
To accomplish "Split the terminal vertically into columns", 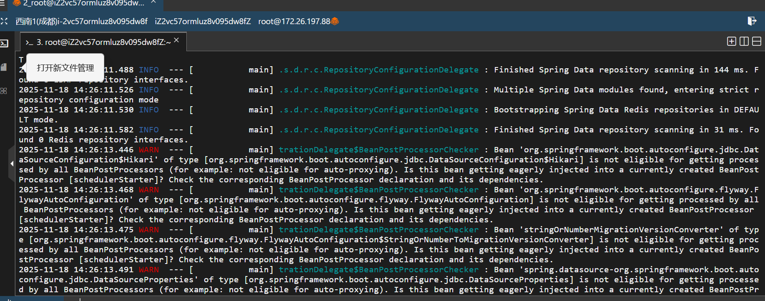I will tap(744, 41).
